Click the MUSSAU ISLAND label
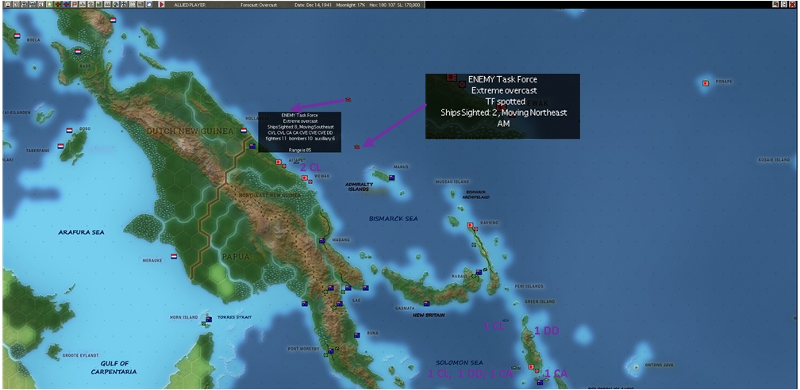The width and height of the screenshot is (800, 390). point(452,182)
